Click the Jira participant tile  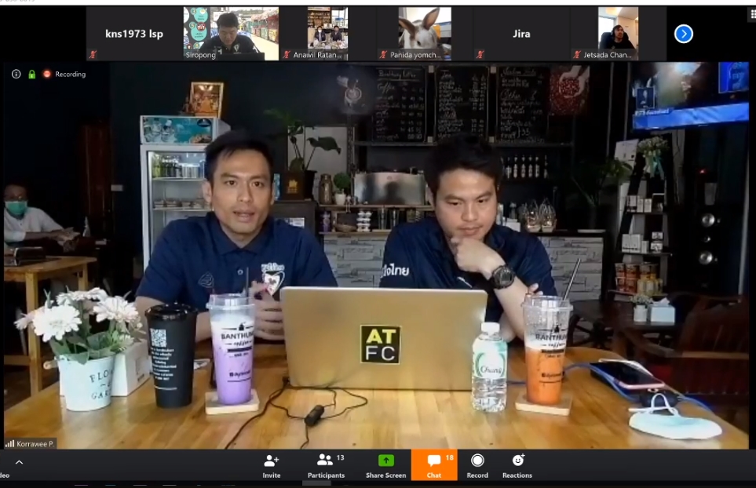pos(521,34)
